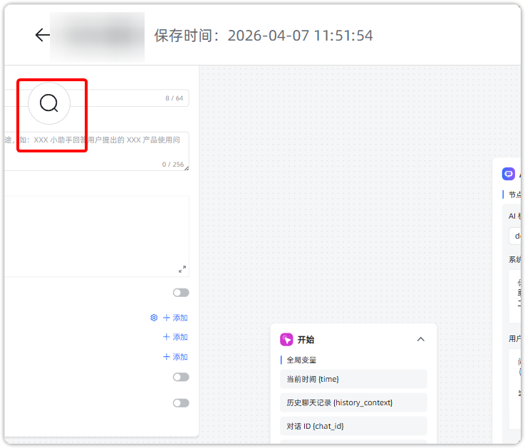This screenshot has height=448, width=525.
Task: Open the AI model dropdown in right node
Action: pyautogui.click(x=516, y=236)
